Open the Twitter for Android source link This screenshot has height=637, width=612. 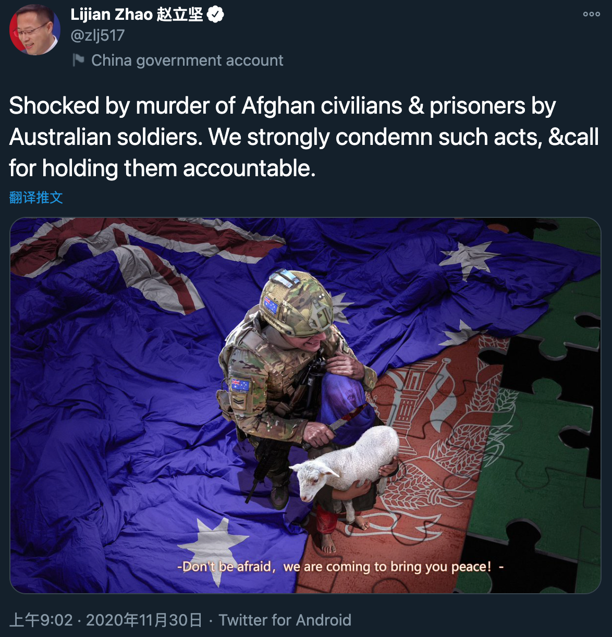[285, 620]
